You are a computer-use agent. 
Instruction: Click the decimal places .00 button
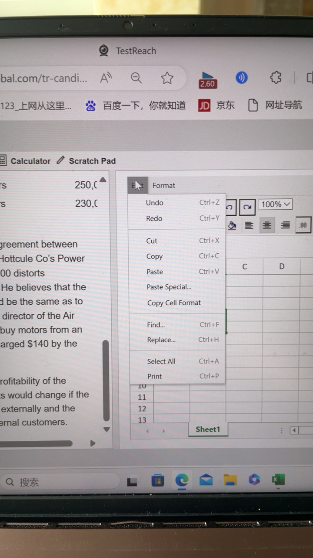click(x=303, y=225)
